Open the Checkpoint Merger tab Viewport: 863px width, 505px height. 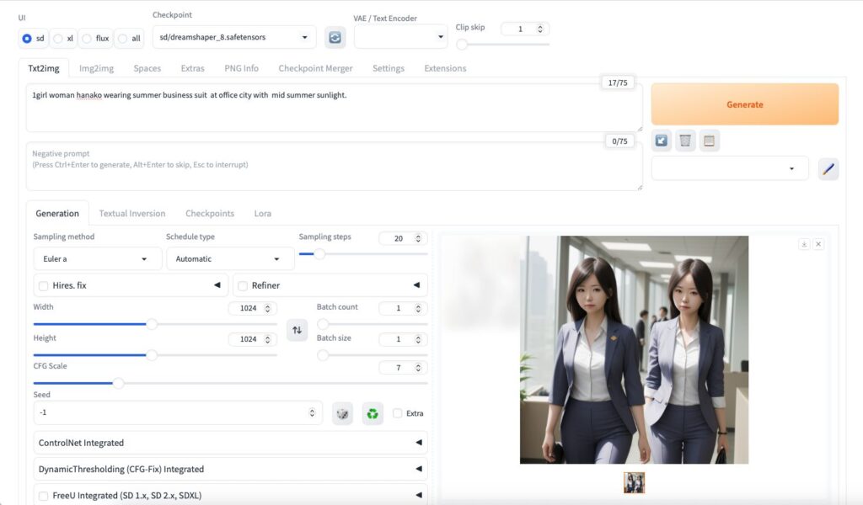[315, 69]
